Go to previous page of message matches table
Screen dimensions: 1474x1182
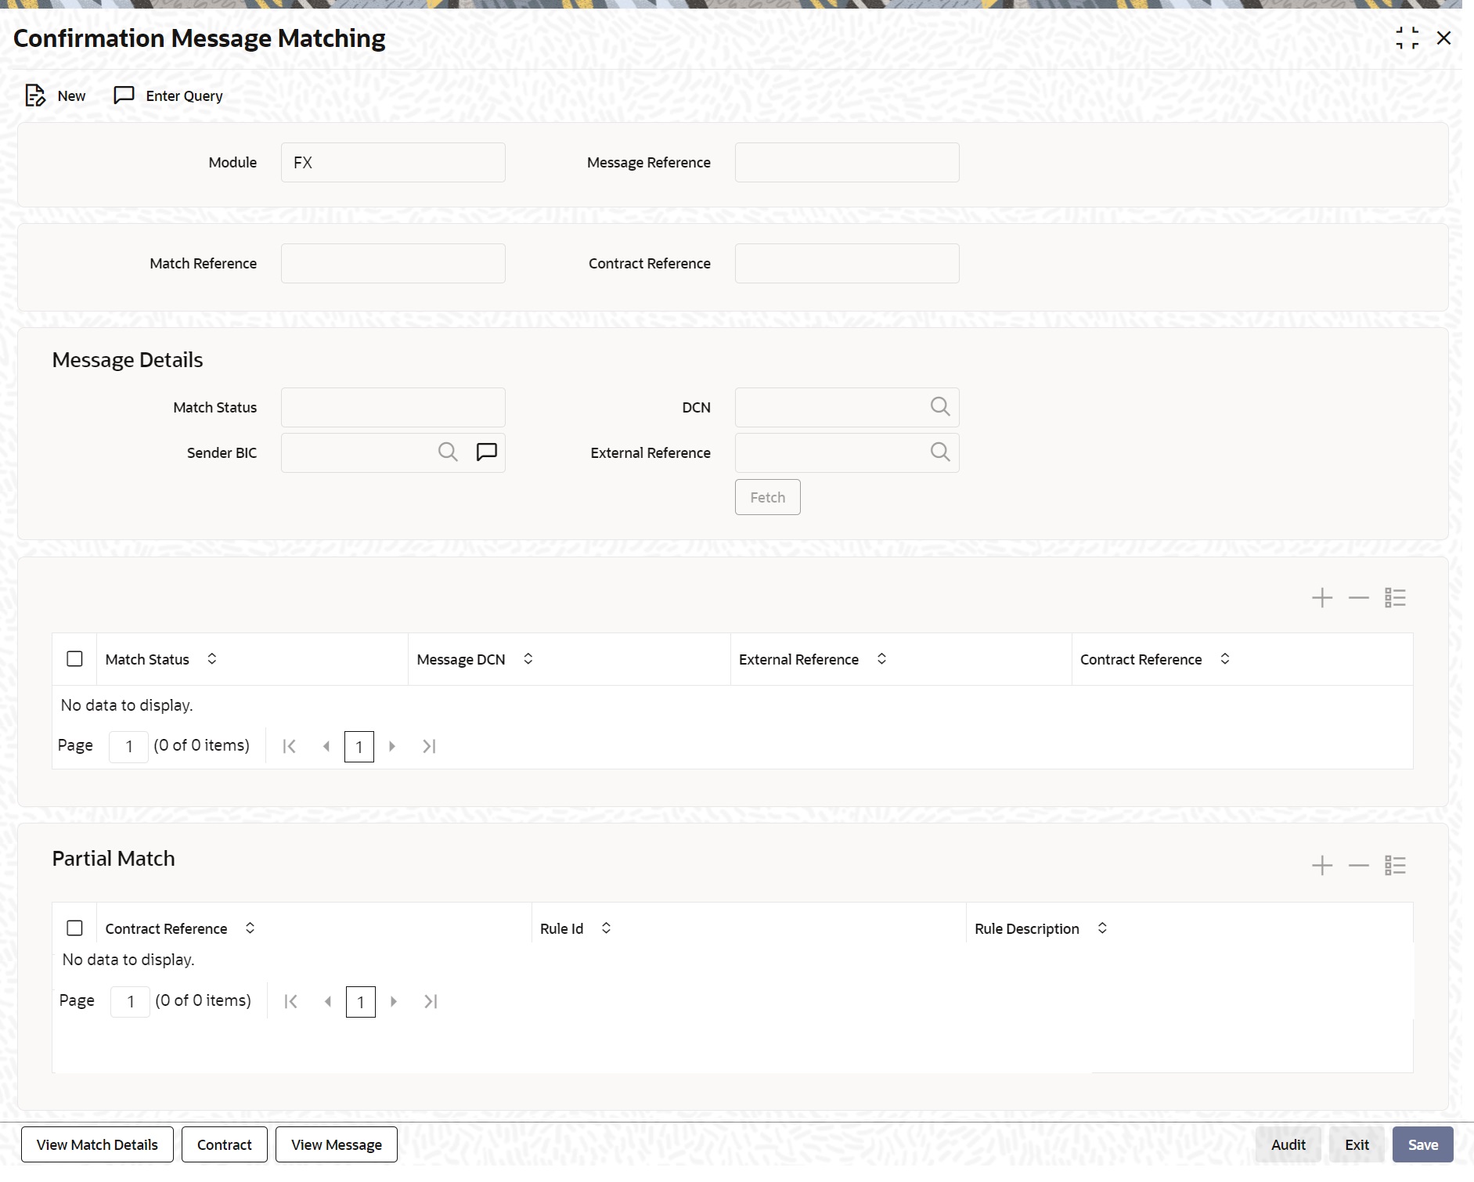point(326,747)
